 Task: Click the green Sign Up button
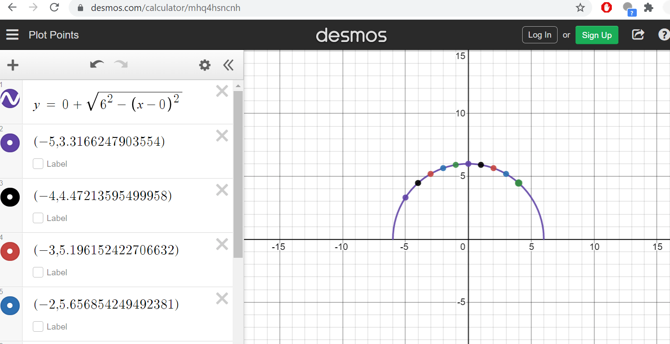click(x=597, y=35)
